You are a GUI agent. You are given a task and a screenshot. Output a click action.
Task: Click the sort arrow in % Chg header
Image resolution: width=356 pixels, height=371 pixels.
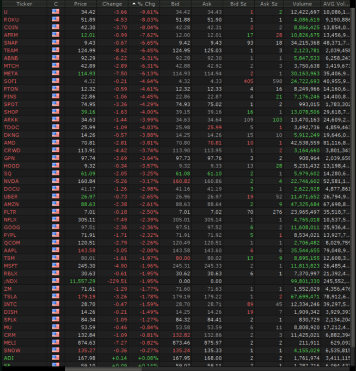[134, 4]
